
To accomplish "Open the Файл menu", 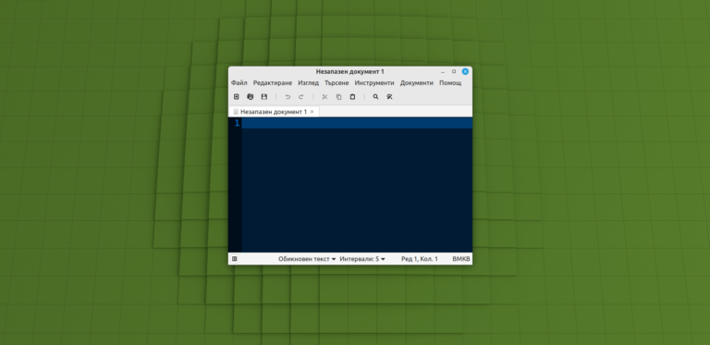I will point(239,83).
